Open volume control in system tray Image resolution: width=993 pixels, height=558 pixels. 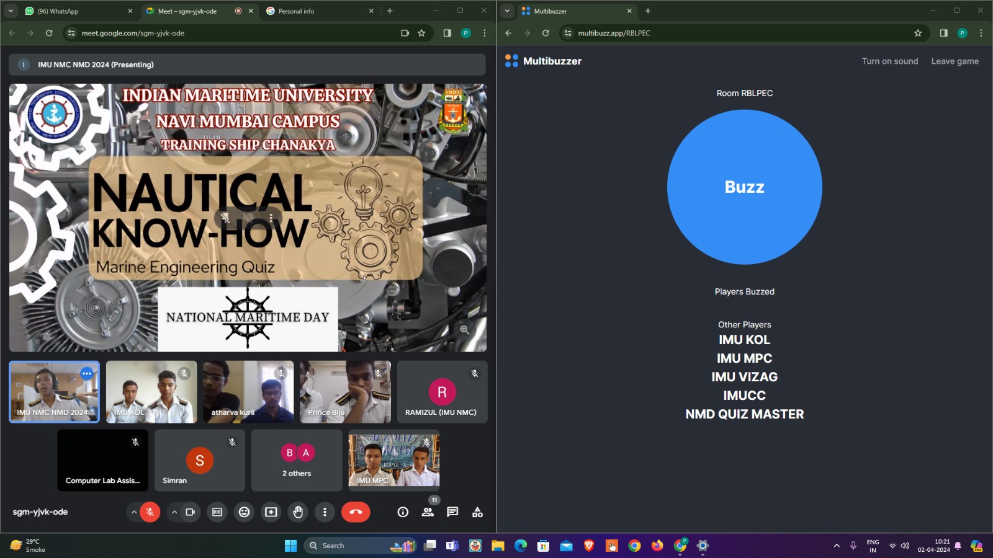[905, 546]
